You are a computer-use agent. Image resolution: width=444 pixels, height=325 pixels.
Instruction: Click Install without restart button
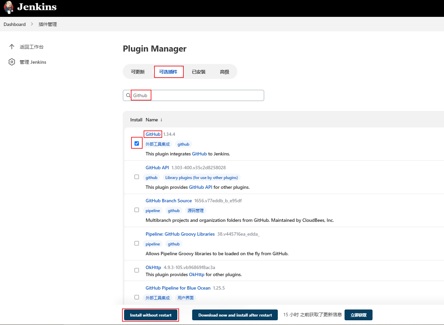(151, 315)
